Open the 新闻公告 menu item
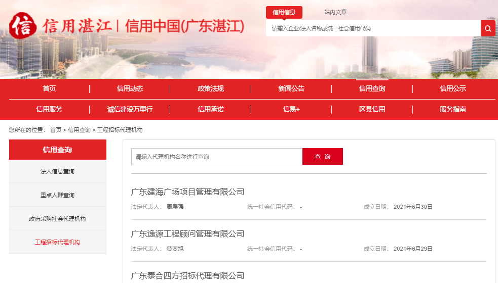The width and height of the screenshot is (498, 283). click(291, 89)
